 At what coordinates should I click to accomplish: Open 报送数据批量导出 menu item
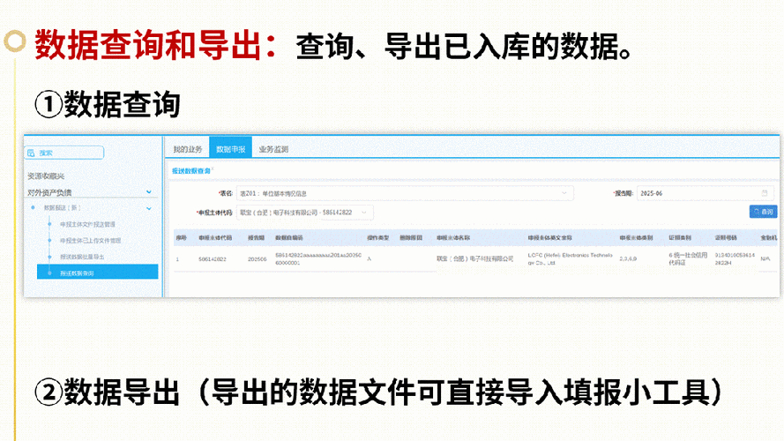(x=82, y=257)
